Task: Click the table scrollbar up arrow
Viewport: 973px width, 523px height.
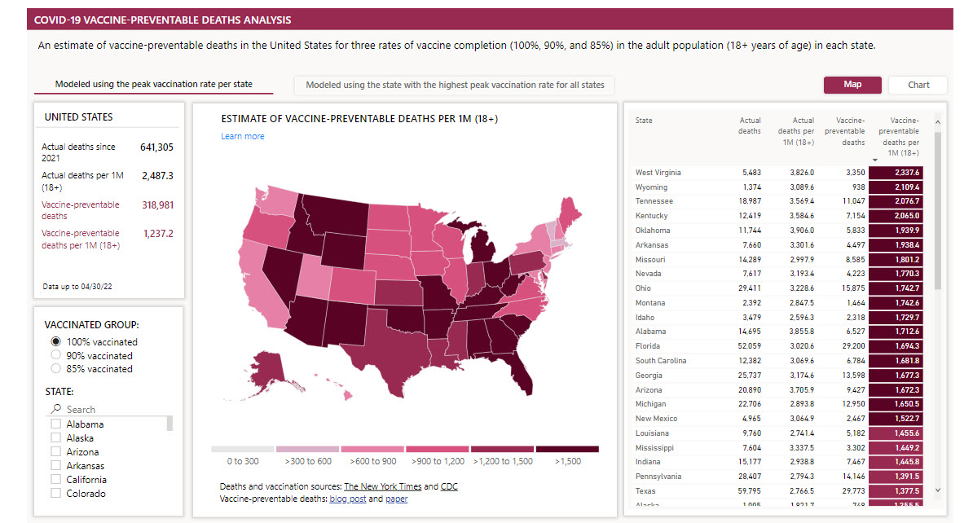Action: pos(938,122)
